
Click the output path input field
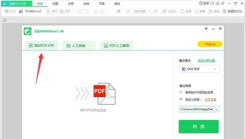[x=196, y=109]
